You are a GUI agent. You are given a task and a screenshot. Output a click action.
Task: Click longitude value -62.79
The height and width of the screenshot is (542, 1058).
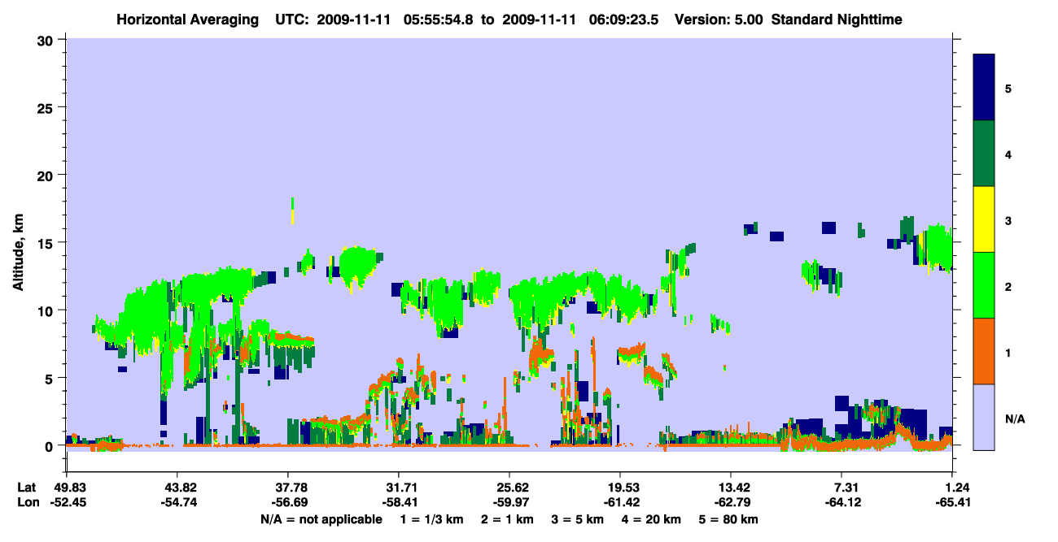click(x=731, y=503)
